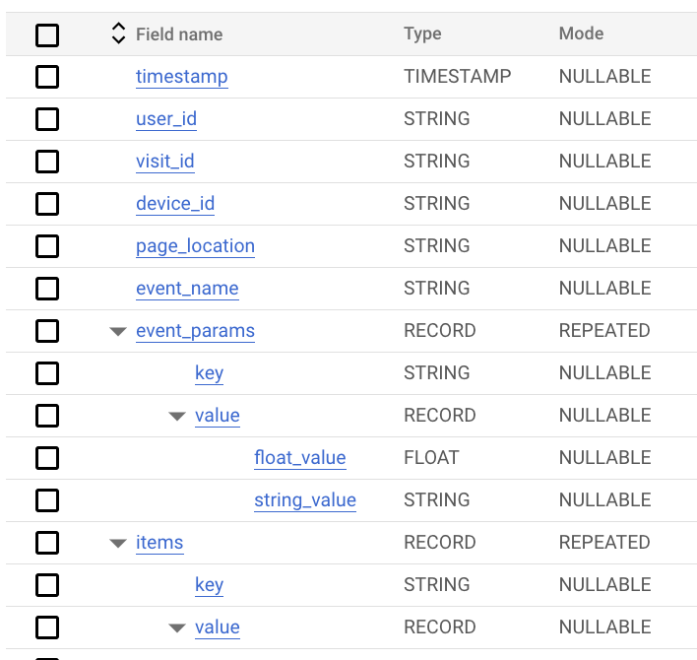The image size is (697, 660).
Task: Check the box for the event_params row
Action: 47,331
